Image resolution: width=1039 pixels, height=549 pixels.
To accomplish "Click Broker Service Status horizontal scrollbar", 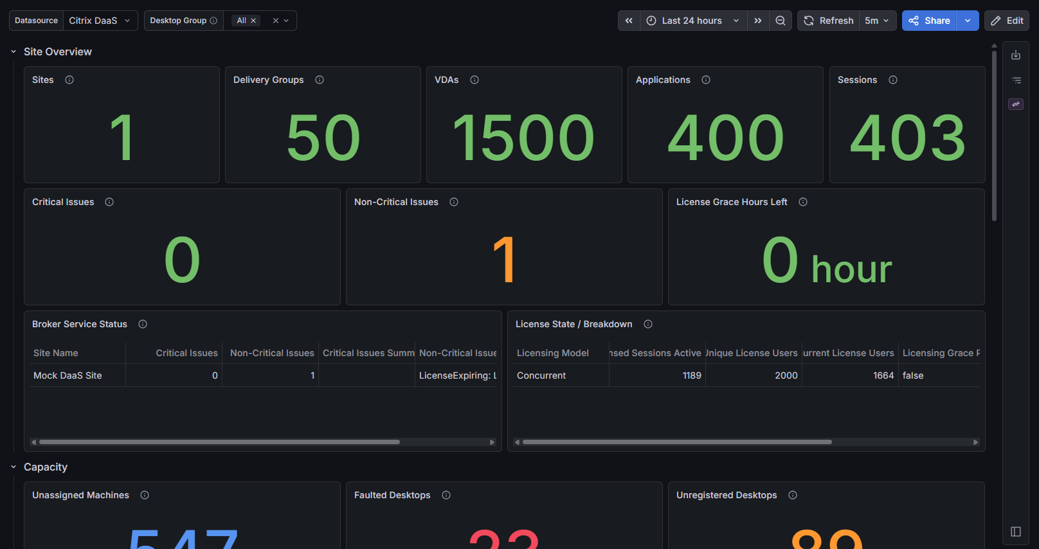I will tap(220, 442).
